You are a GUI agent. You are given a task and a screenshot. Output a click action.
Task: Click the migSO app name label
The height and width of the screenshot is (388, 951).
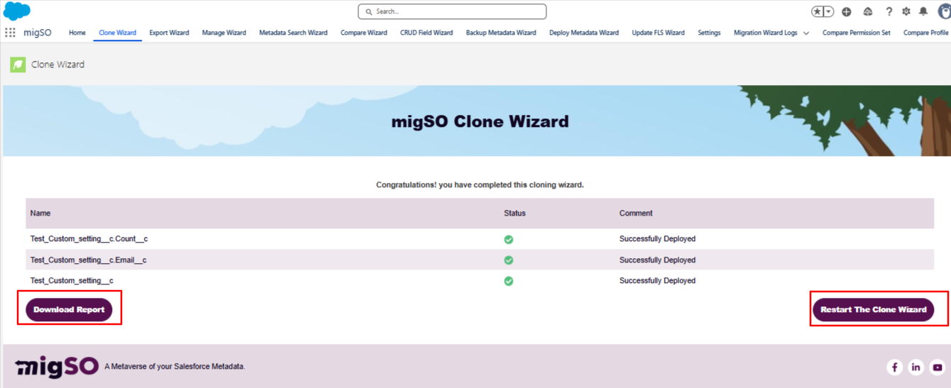38,33
